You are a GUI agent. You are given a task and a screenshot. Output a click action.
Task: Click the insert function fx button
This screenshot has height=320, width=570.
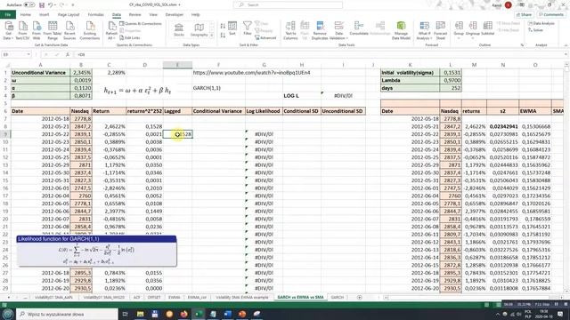[68, 54]
